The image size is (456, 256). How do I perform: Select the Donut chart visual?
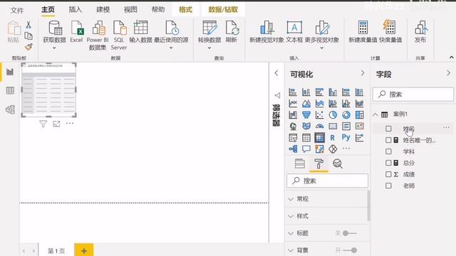point(346,115)
